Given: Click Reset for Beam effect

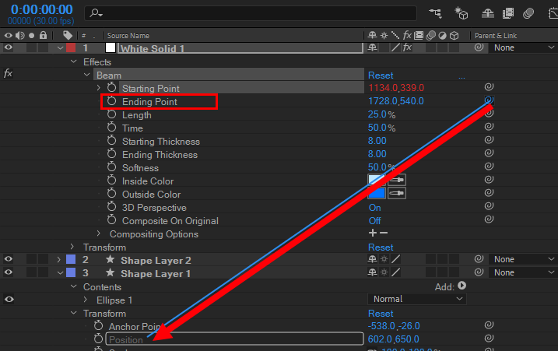Looking at the screenshot, I should click(381, 75).
